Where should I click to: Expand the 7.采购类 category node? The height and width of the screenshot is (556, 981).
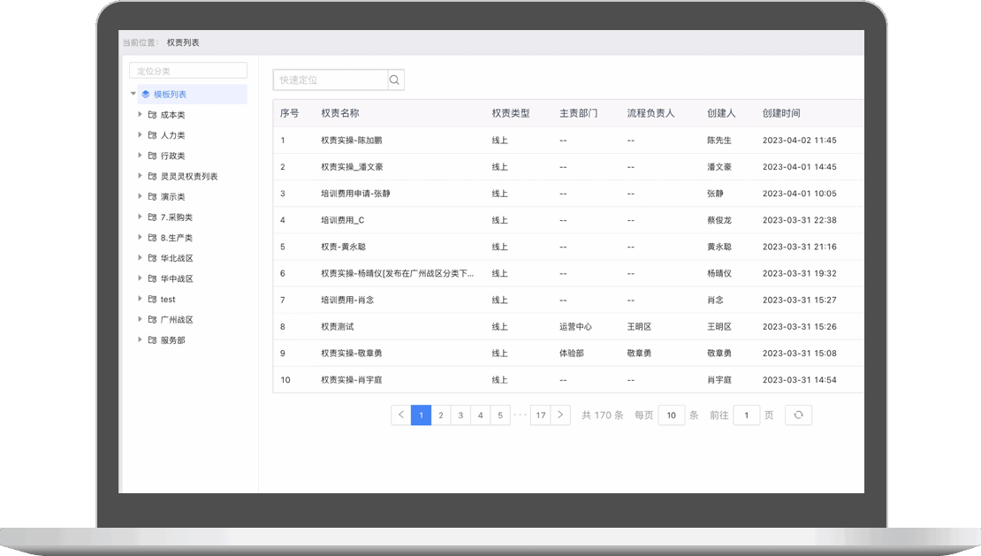coord(140,217)
